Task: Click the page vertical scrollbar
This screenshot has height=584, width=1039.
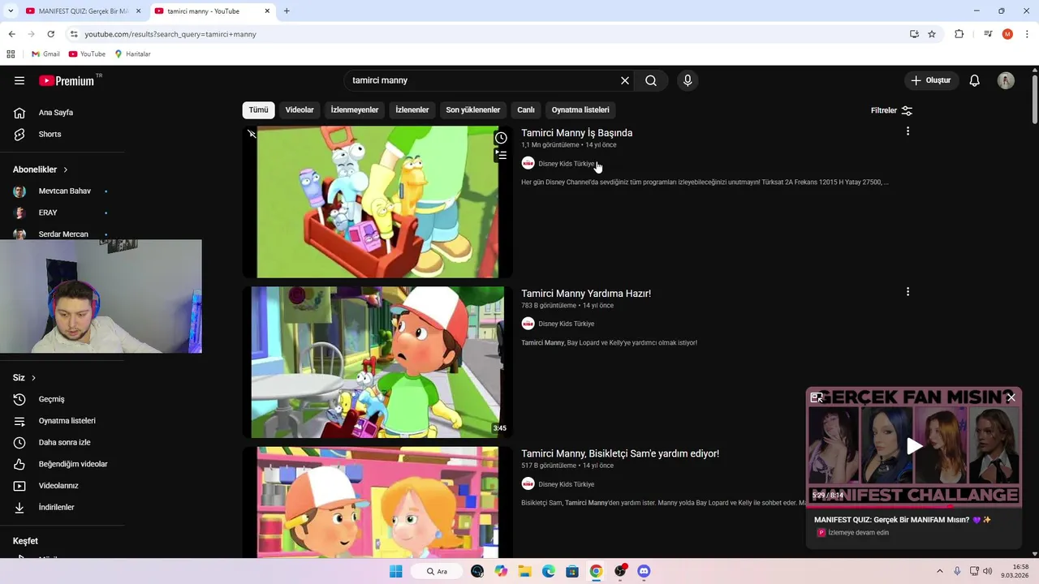Action: point(1035,99)
